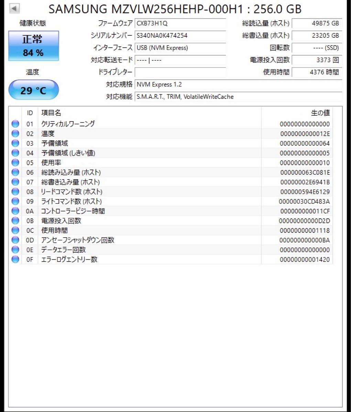Click the empty ドライブレター field
This screenshot has width=351, height=412.
click(180, 72)
